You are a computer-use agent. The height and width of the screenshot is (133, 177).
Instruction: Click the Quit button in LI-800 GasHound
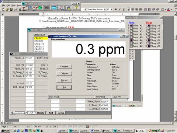click(x=64, y=87)
